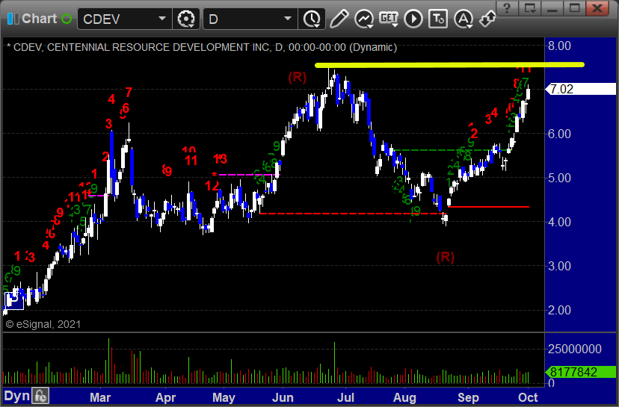Click the green connection status circle

tap(67, 19)
